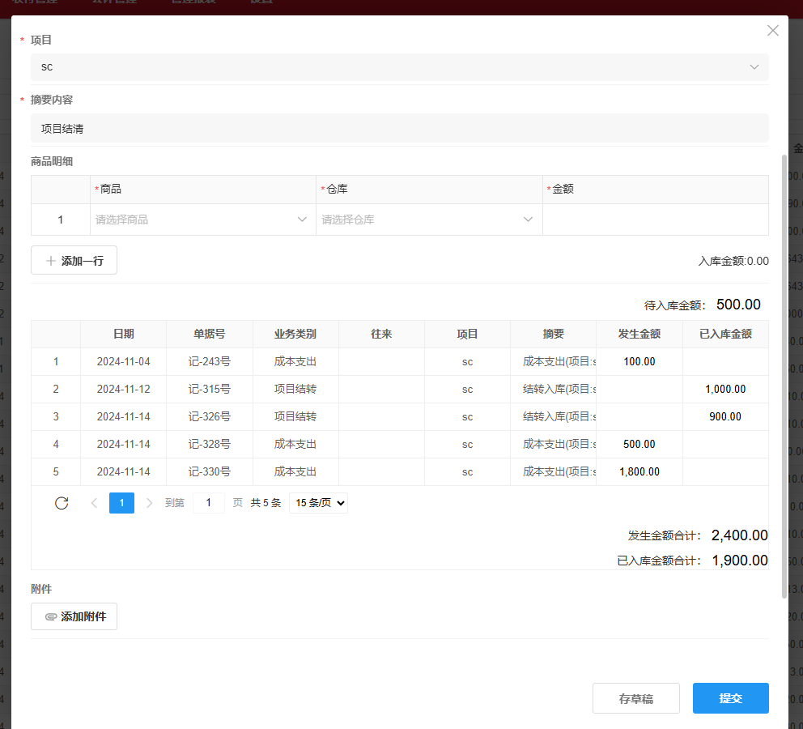Click the paperclip icon on 添加附件

click(51, 616)
